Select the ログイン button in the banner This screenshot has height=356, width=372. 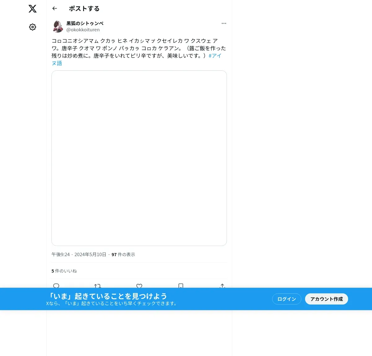(287, 299)
